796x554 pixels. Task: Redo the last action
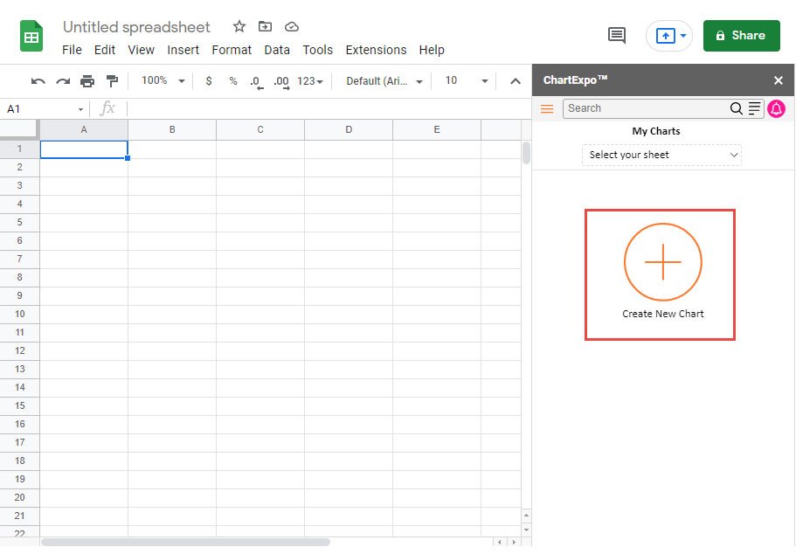pyautogui.click(x=63, y=81)
